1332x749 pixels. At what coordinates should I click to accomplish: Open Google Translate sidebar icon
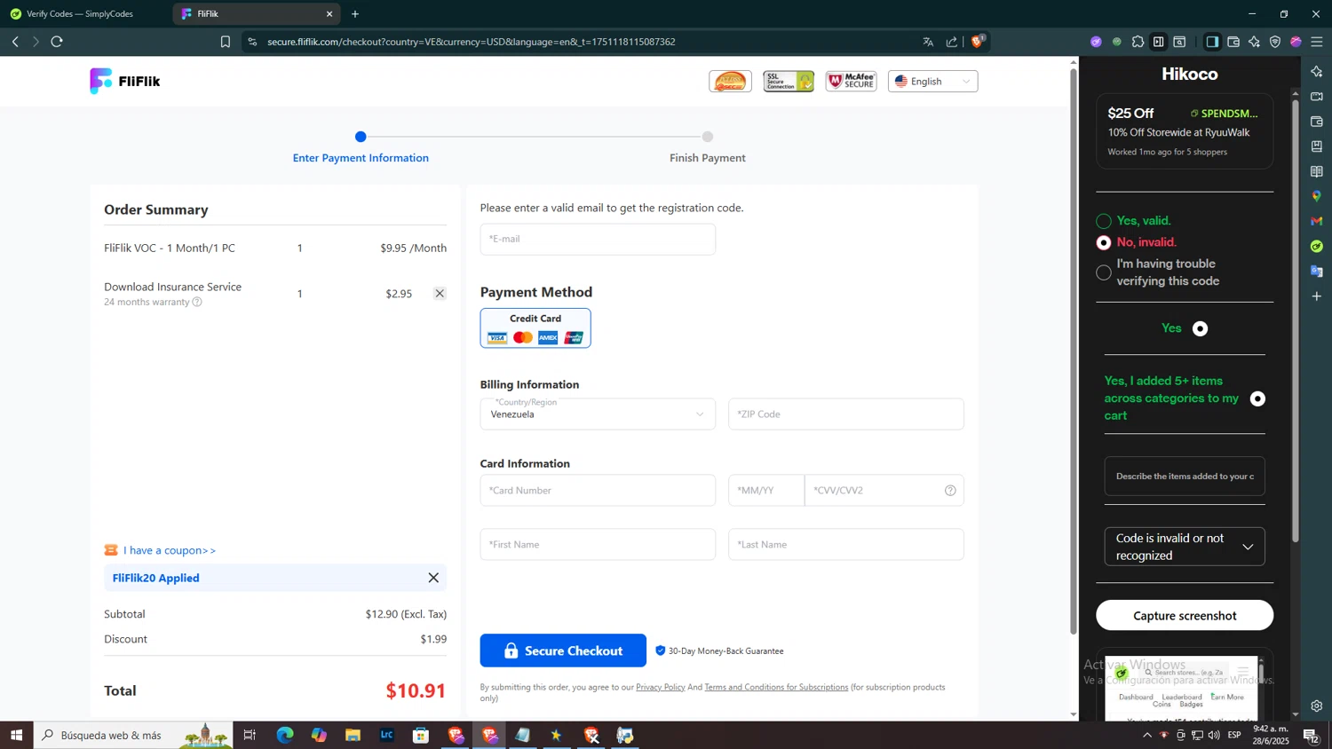pos(1317,271)
